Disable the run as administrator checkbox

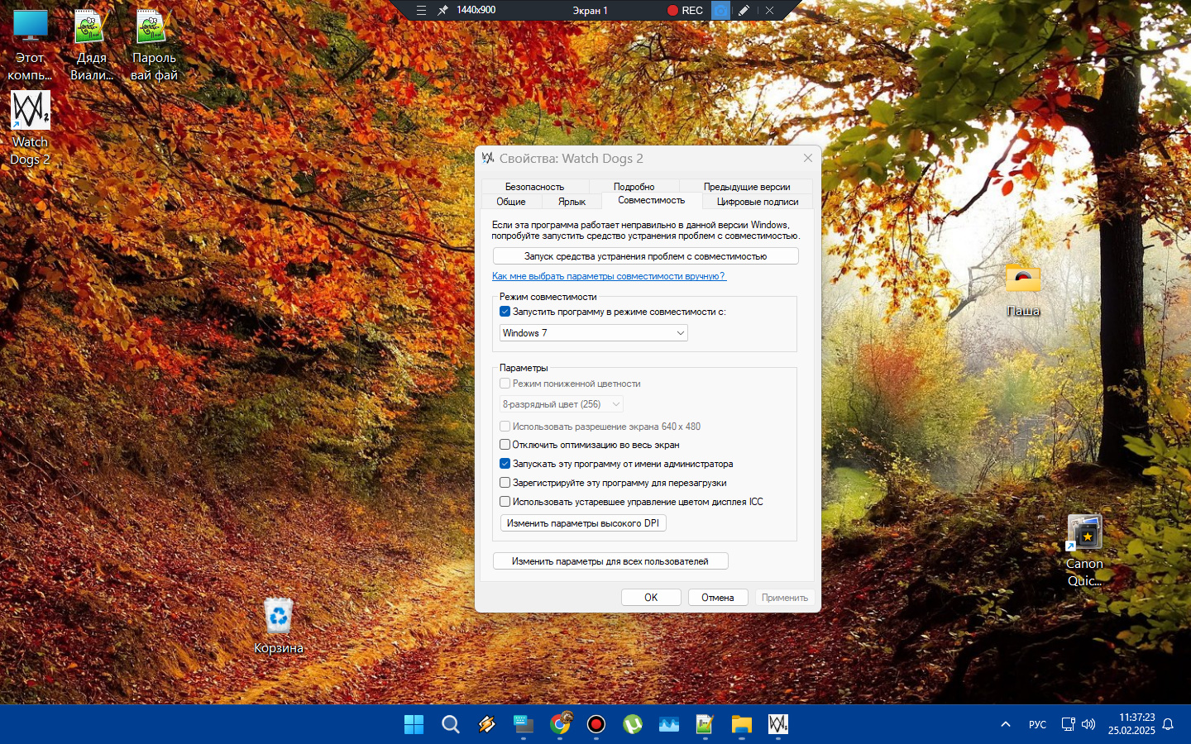[x=505, y=464]
